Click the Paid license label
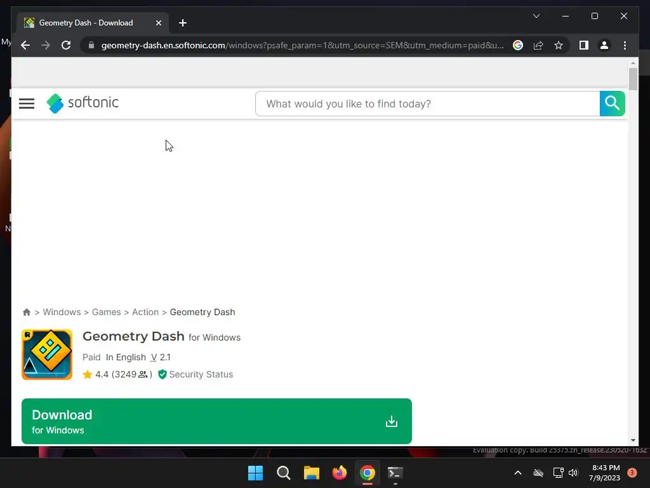The image size is (650, 488). click(x=91, y=357)
